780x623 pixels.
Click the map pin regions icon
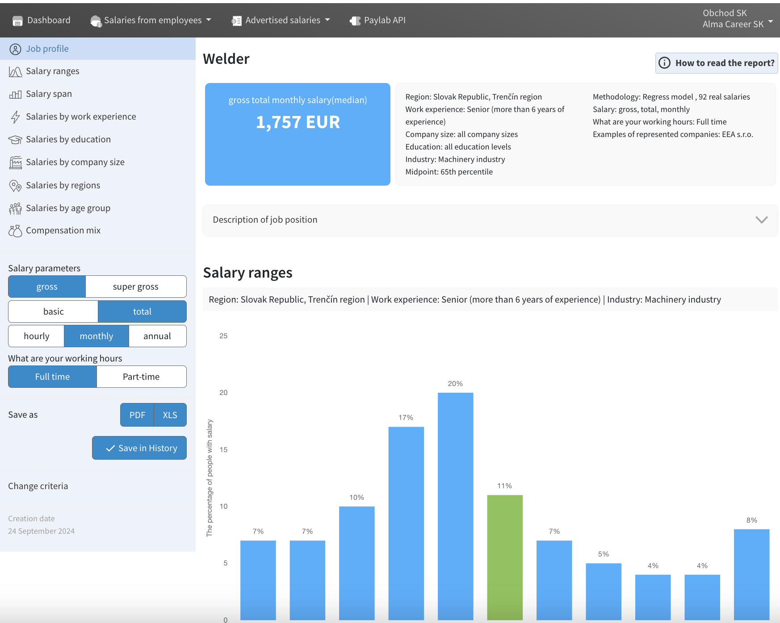[15, 186]
